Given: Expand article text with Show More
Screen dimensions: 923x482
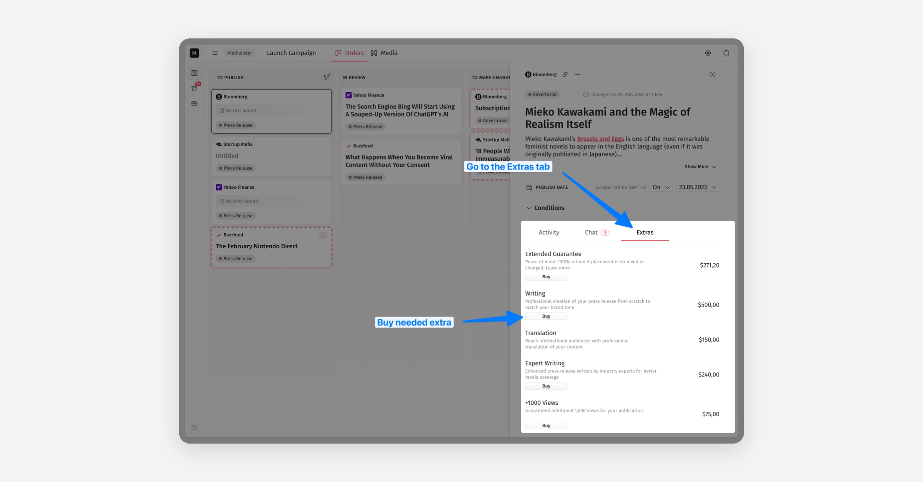Looking at the screenshot, I should [700, 166].
